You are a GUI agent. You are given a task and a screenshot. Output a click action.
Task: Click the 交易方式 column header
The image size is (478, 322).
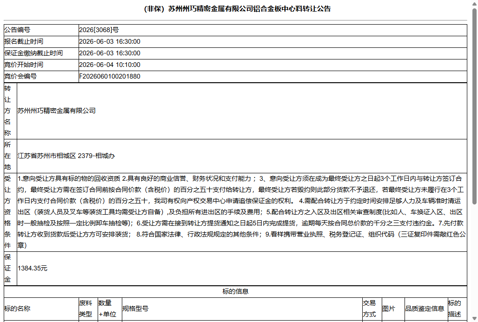[372, 309]
